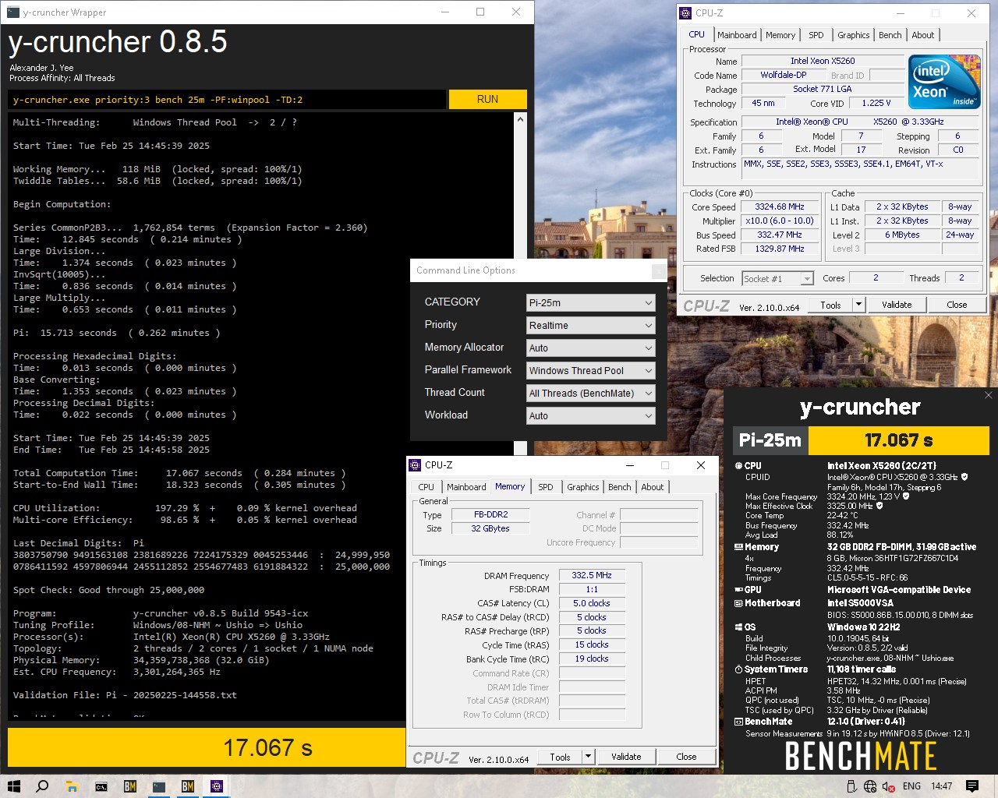Click the CPU-Z title bar icon, top window
The height and width of the screenshot is (798, 998).
point(685,12)
